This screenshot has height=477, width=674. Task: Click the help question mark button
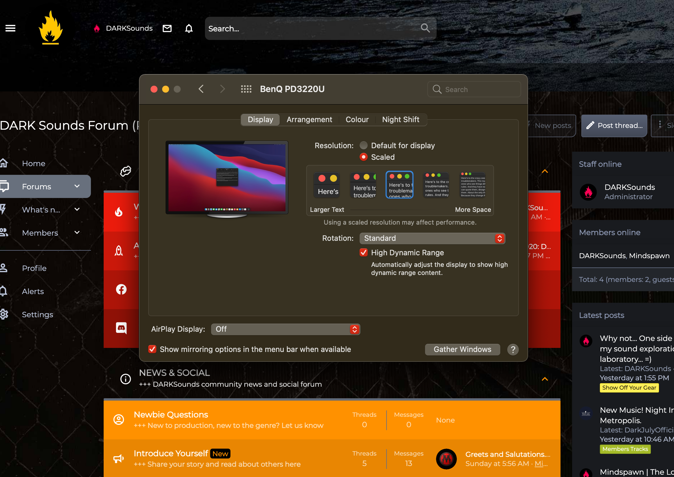(513, 349)
